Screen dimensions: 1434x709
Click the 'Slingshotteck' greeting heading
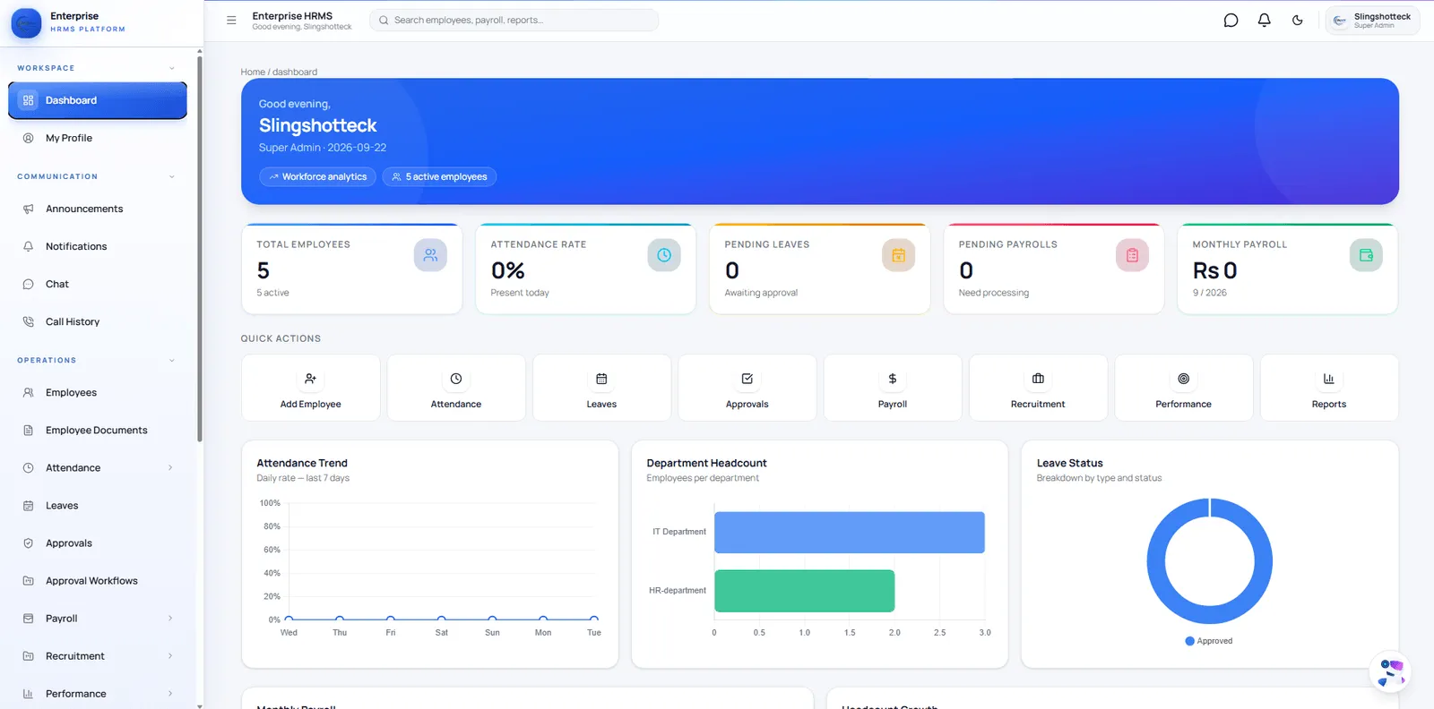click(317, 125)
